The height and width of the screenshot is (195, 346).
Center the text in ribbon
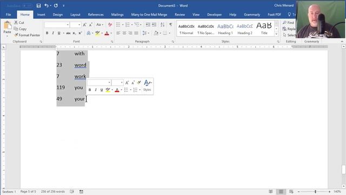pos(124,33)
